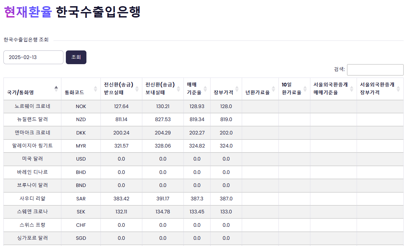The height and width of the screenshot is (246, 405).
Task: Click the value 324.82 for MYR
Action: point(197,146)
